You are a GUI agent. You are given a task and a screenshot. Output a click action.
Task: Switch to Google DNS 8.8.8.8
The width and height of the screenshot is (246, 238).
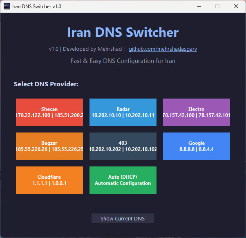click(197, 146)
